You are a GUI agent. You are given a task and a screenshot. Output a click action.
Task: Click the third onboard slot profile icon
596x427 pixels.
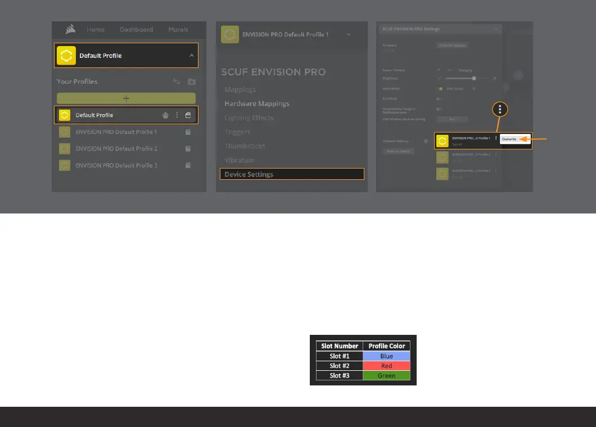click(x=442, y=174)
